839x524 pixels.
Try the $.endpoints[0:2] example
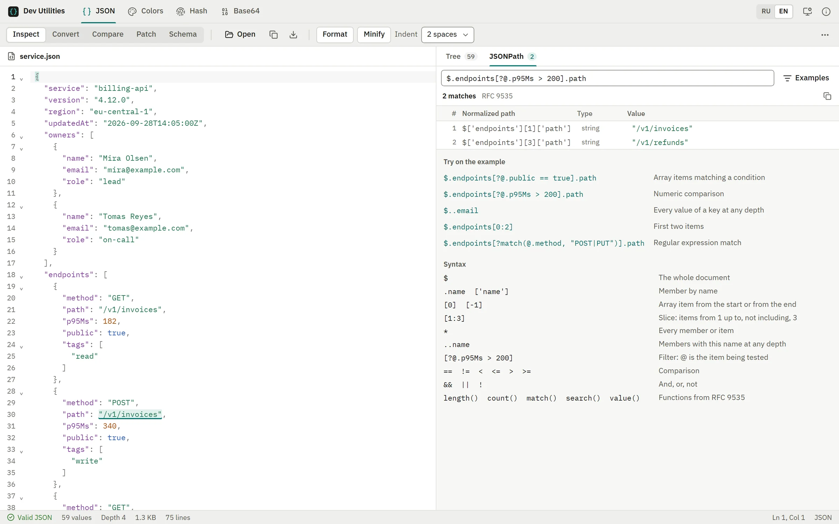pyautogui.click(x=478, y=227)
